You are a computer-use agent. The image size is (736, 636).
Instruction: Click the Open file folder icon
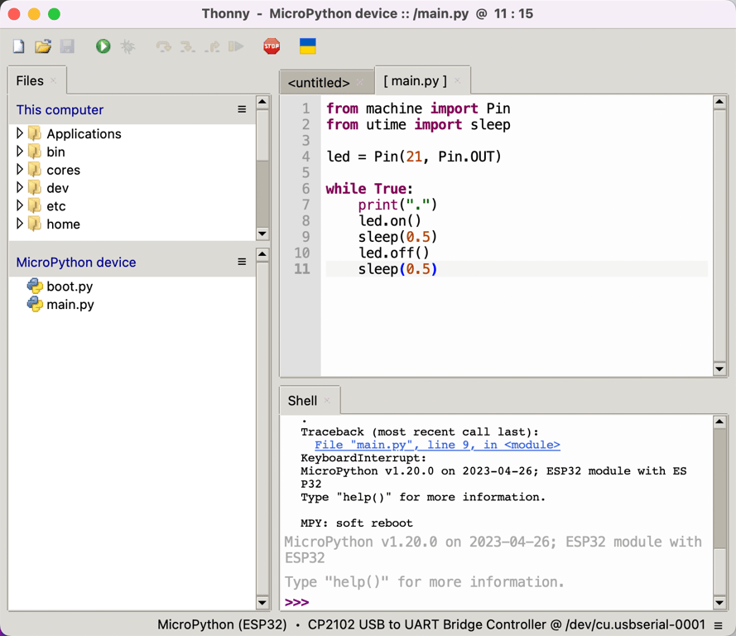(x=43, y=46)
